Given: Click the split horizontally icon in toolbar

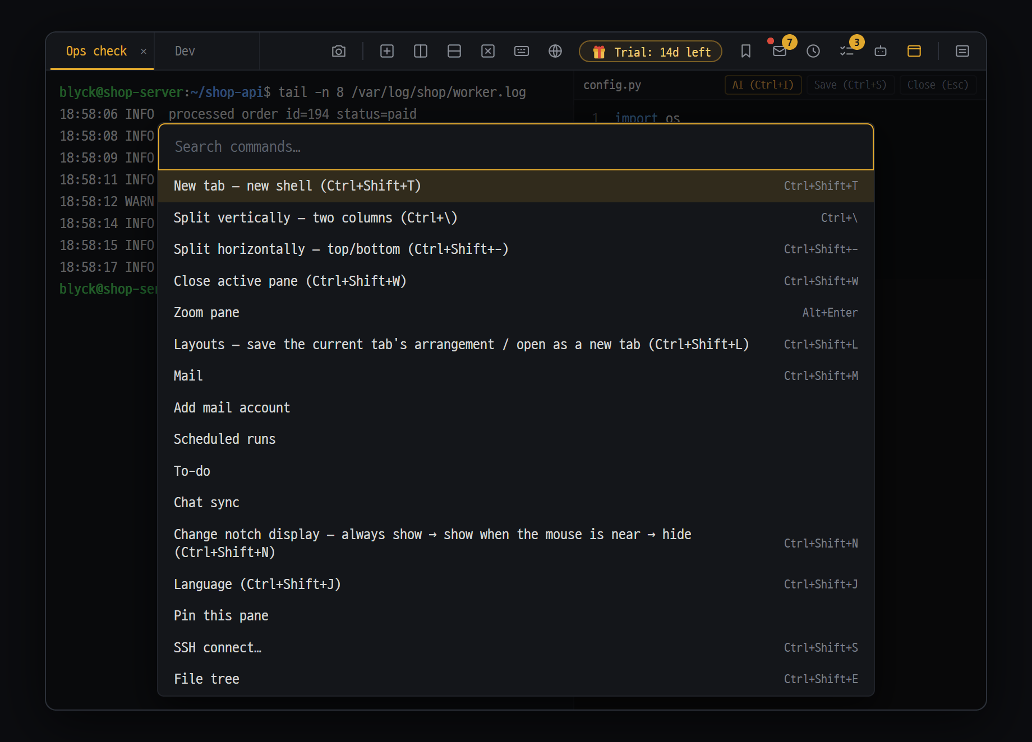Looking at the screenshot, I should click(454, 52).
